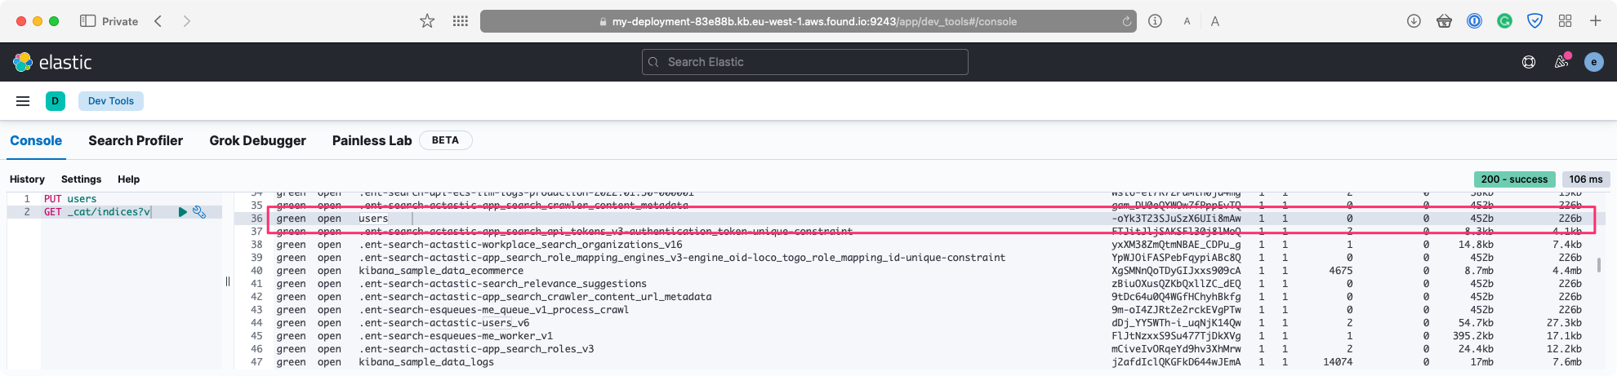Viewport: 1617px width, 376px height.
Task: Select the Painless Lab tab
Action: click(x=372, y=140)
